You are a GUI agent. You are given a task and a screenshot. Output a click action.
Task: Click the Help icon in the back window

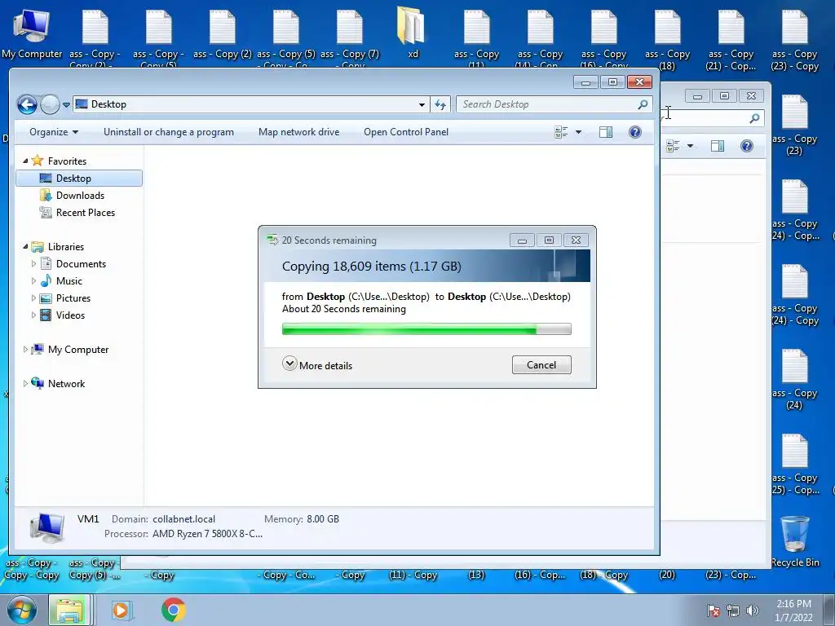tap(747, 146)
